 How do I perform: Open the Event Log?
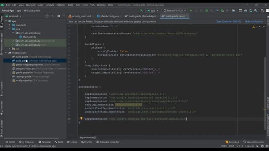[232, 142]
